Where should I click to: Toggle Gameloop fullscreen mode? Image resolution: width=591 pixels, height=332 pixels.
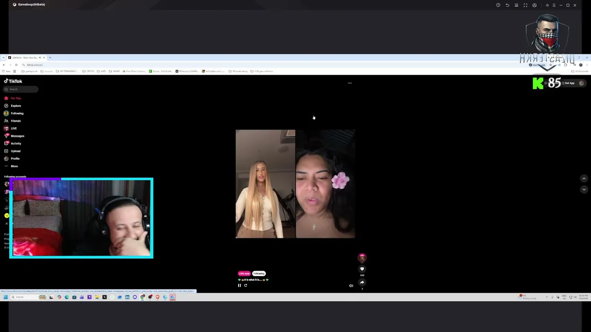click(525, 5)
